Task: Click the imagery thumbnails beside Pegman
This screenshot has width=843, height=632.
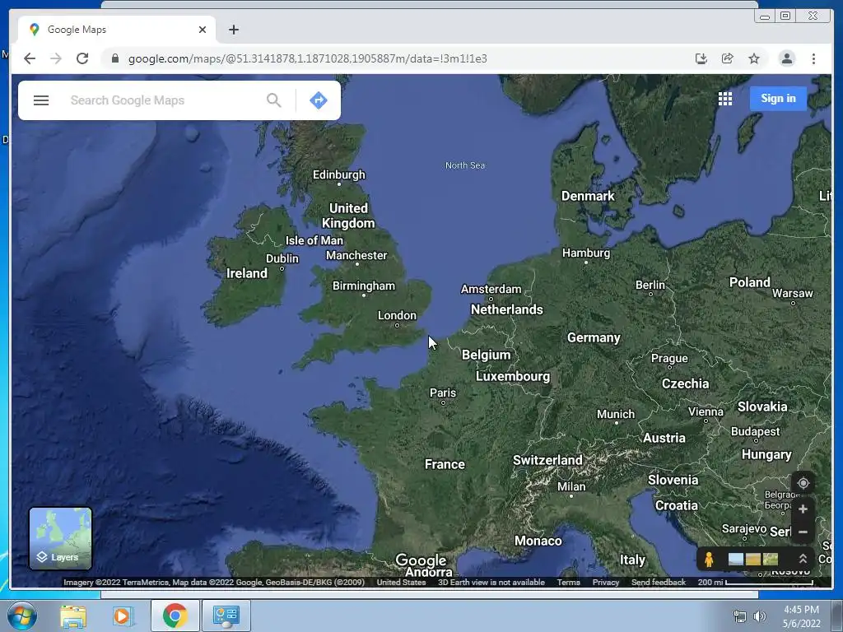Action: [752, 560]
